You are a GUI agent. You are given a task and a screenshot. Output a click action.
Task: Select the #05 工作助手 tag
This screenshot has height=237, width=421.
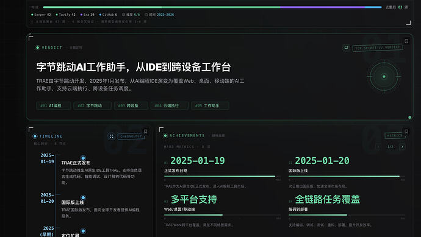210,105
